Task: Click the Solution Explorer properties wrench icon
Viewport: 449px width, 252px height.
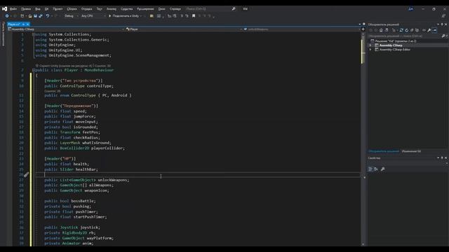Action: pyautogui.click(x=429, y=30)
